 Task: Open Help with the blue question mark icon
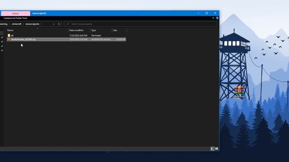pyautogui.click(x=217, y=18)
